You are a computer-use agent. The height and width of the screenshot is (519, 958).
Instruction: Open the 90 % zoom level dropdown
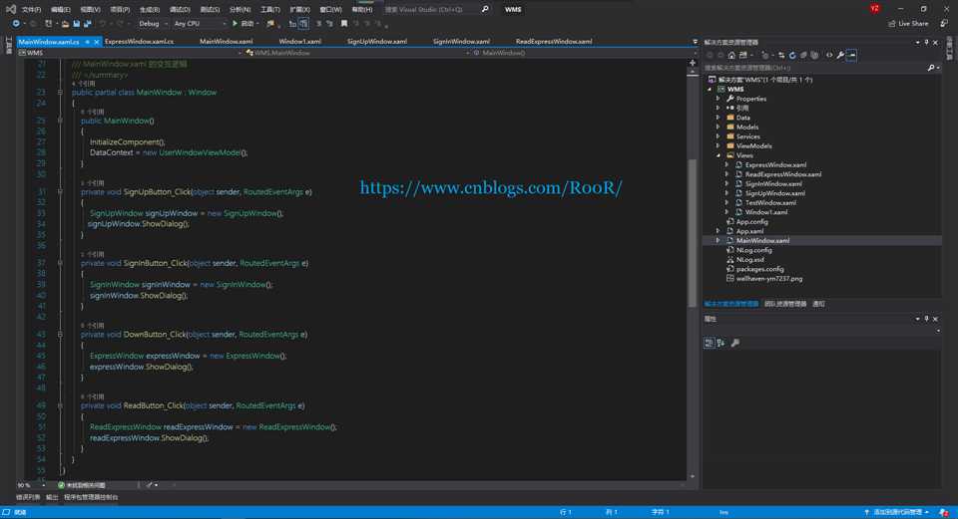click(x=31, y=485)
